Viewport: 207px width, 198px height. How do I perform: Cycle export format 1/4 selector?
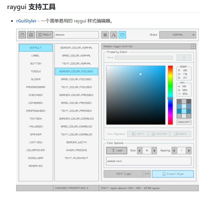tap(147, 174)
